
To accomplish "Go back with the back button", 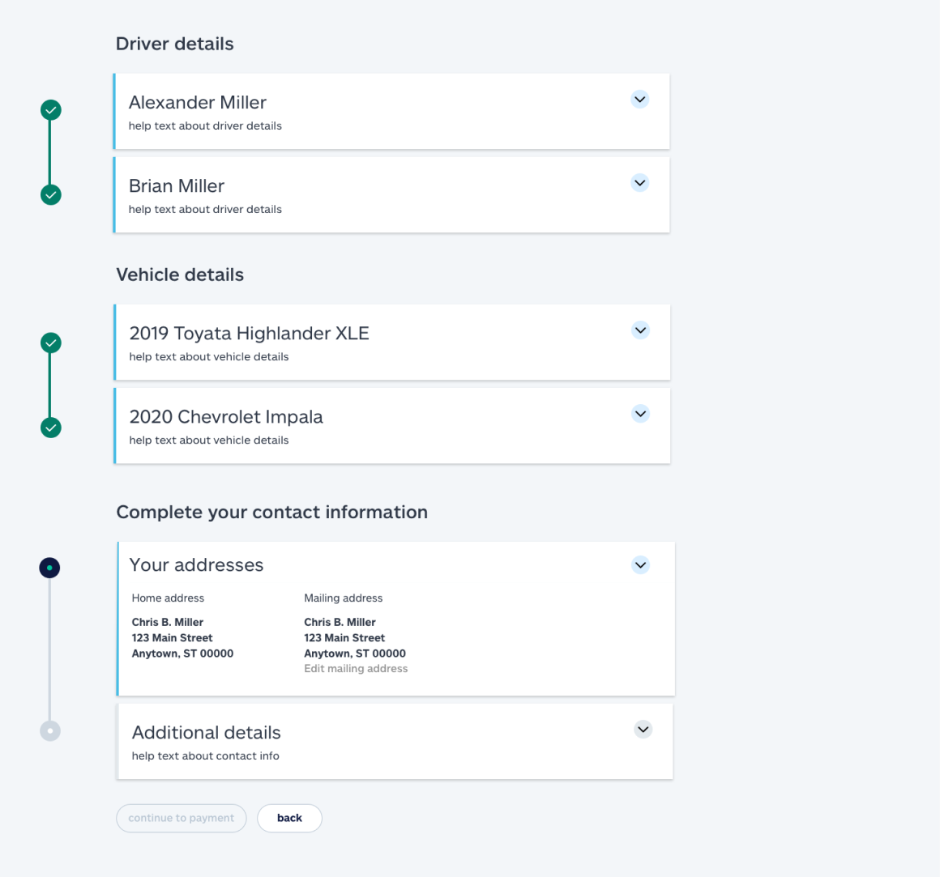I will point(289,819).
